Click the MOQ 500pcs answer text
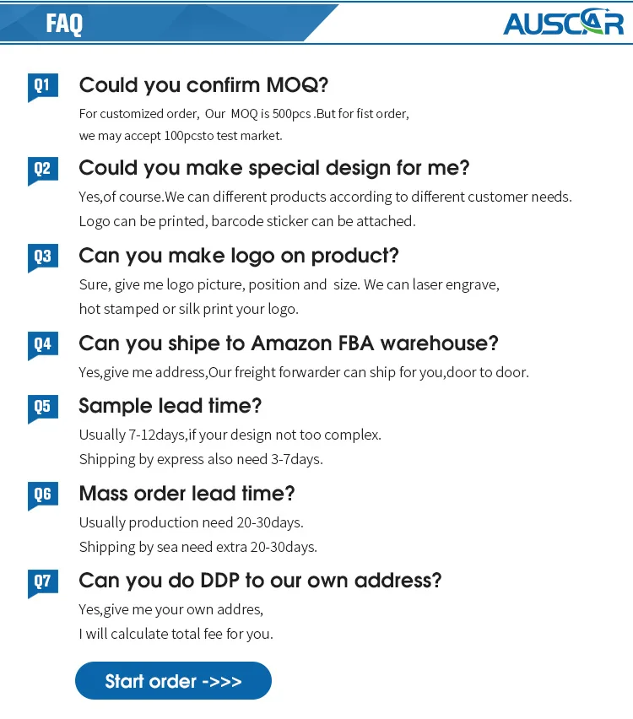The height and width of the screenshot is (719, 633). click(244, 113)
